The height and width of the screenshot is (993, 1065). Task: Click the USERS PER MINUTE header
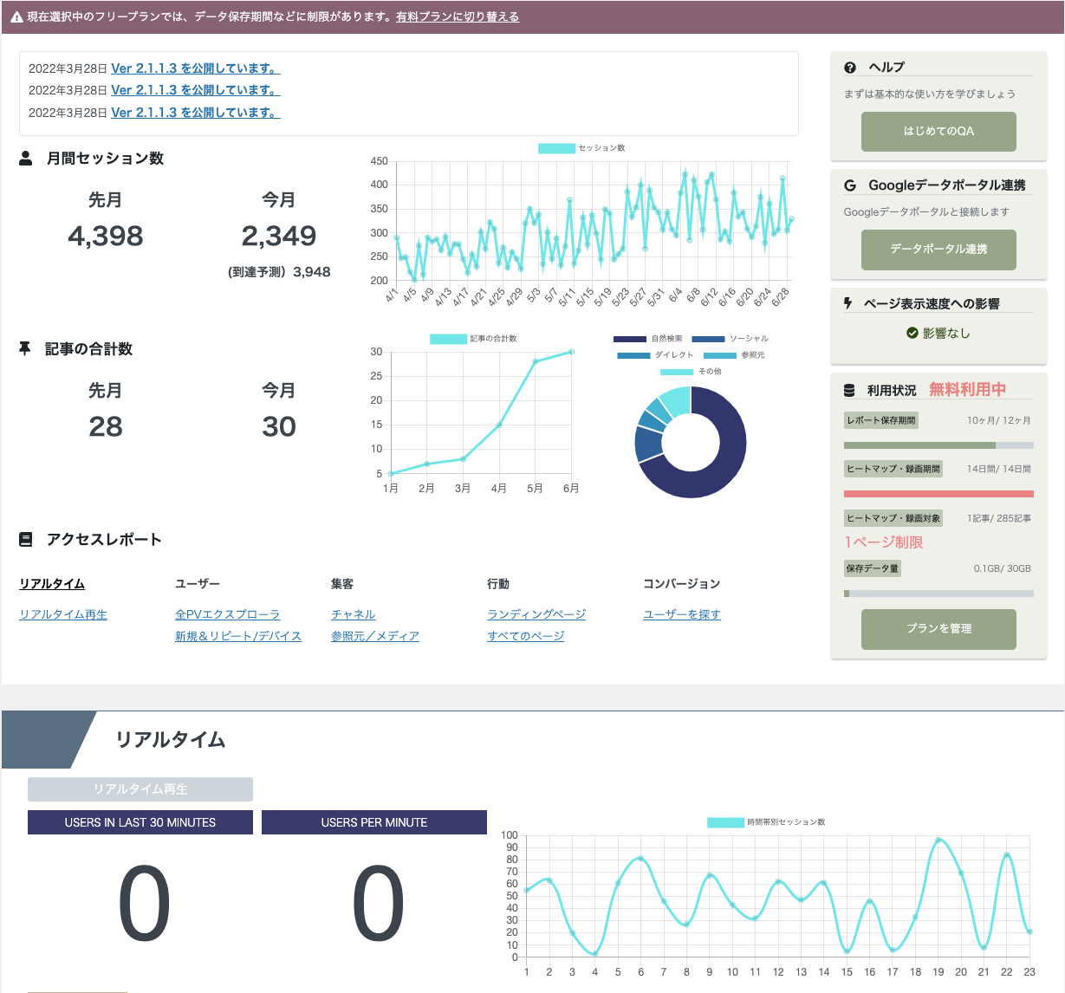pyautogui.click(x=374, y=822)
